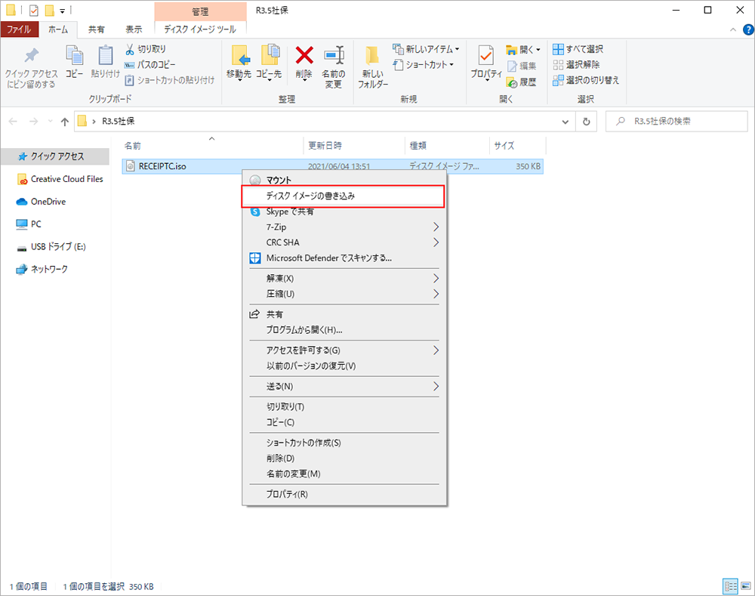Choose Mount (マウント) from context menu
Viewport: 755px width, 596px height.
click(x=279, y=181)
